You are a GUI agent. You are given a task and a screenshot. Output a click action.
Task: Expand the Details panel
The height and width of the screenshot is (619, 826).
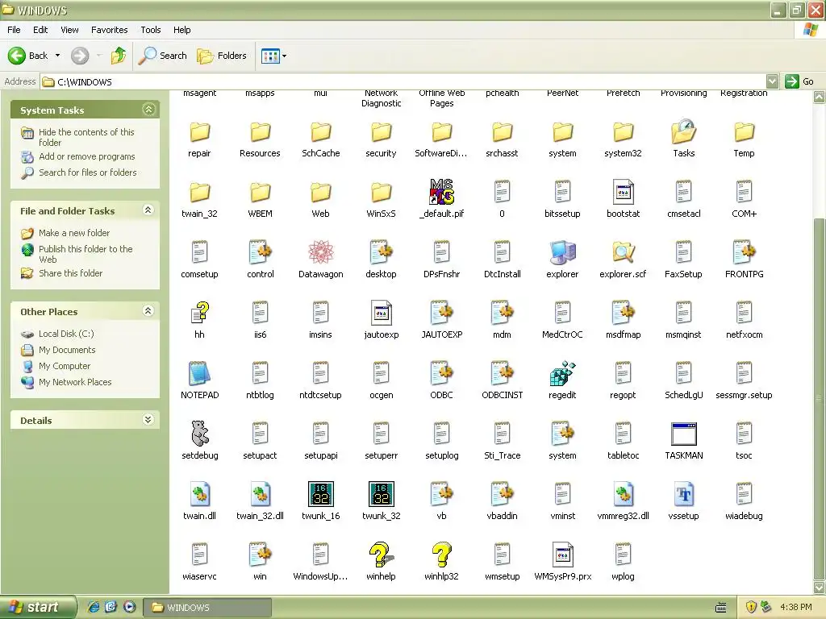pyautogui.click(x=148, y=419)
